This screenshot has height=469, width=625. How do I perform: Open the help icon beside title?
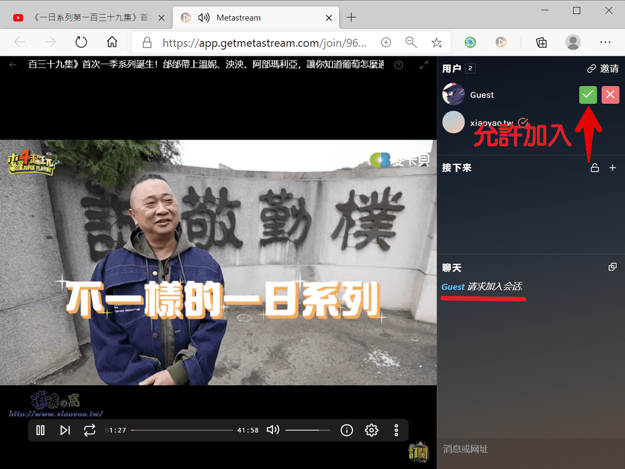point(398,65)
